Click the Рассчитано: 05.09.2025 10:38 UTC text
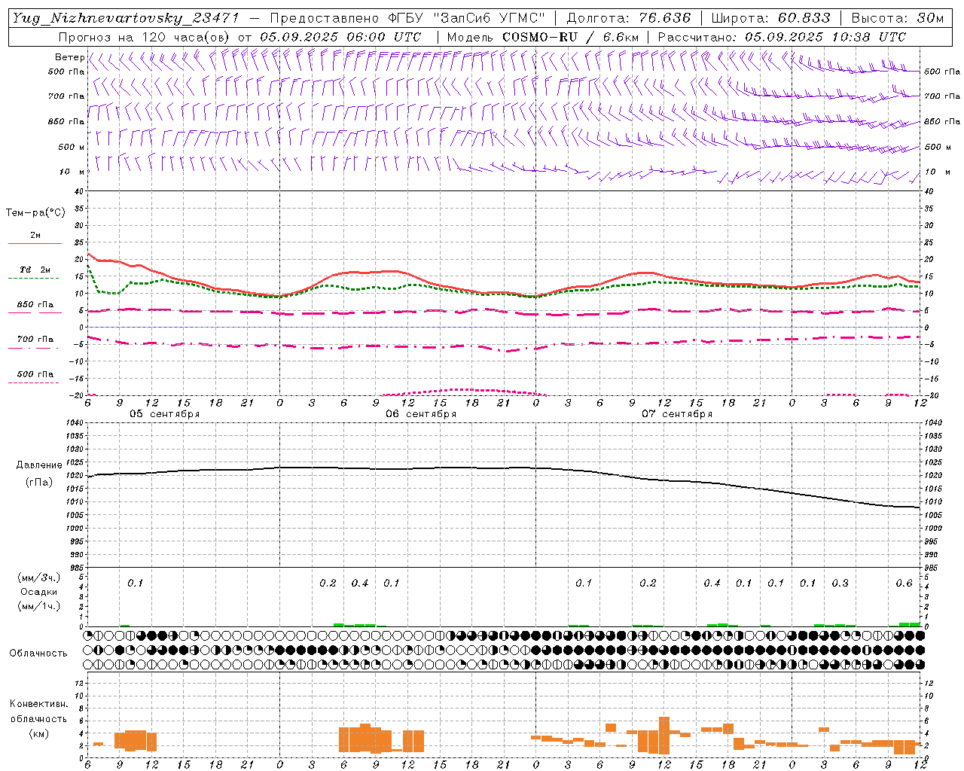The image size is (964, 771). [x=782, y=37]
